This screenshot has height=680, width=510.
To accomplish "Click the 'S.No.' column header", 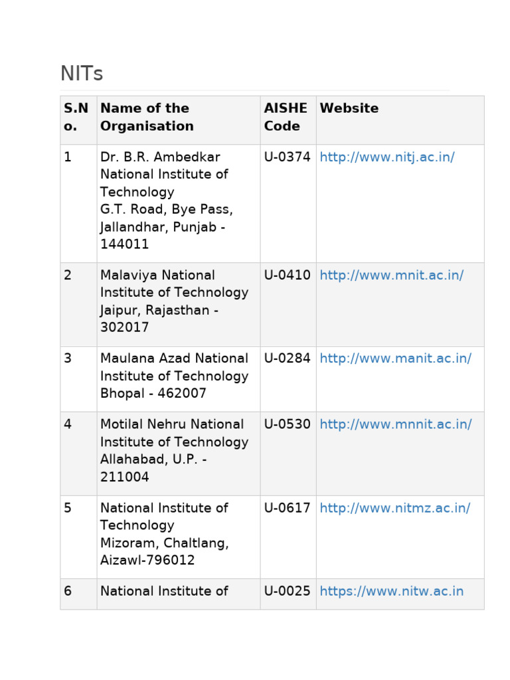I will [76, 117].
